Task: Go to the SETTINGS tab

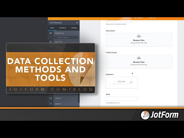Action: 139,18
